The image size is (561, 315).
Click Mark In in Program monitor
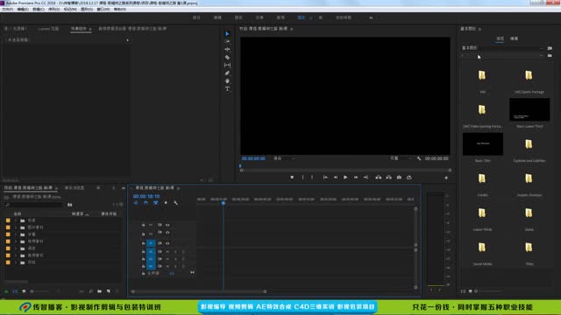point(302,177)
